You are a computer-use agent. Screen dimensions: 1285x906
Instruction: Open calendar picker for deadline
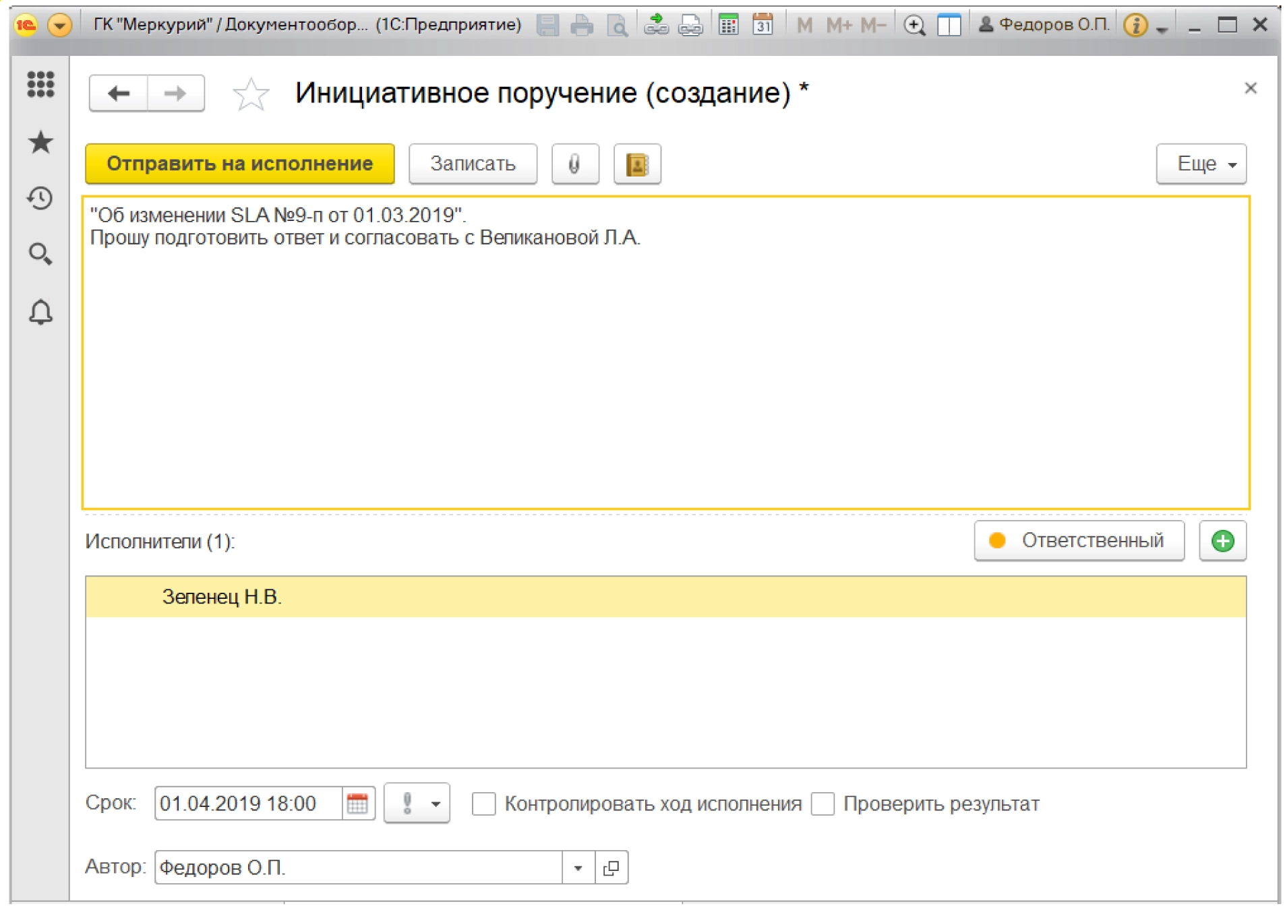pos(357,804)
